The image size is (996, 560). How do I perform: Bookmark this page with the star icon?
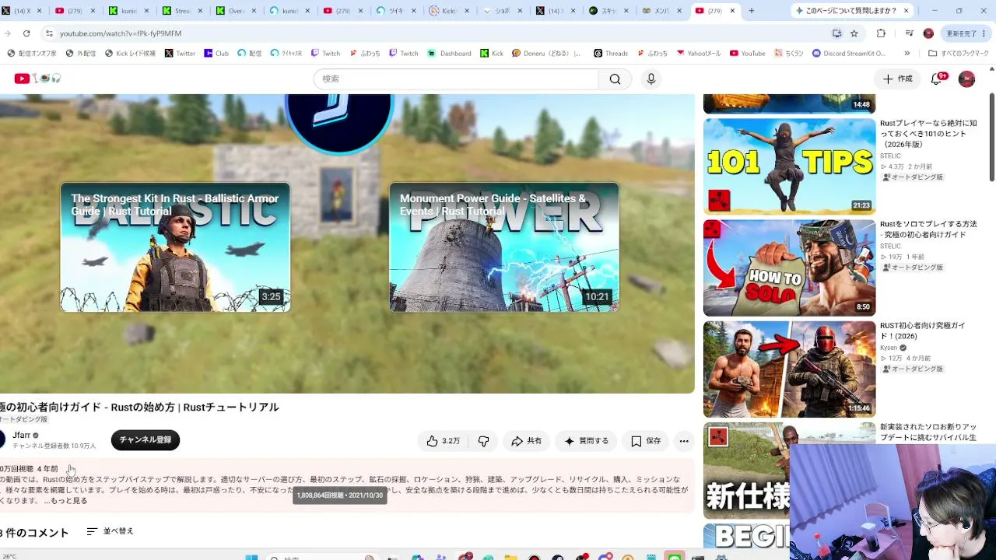854,33
